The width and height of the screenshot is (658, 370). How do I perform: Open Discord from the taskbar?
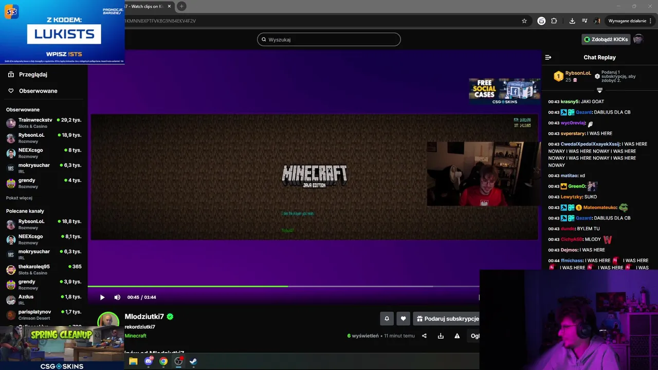(x=149, y=361)
